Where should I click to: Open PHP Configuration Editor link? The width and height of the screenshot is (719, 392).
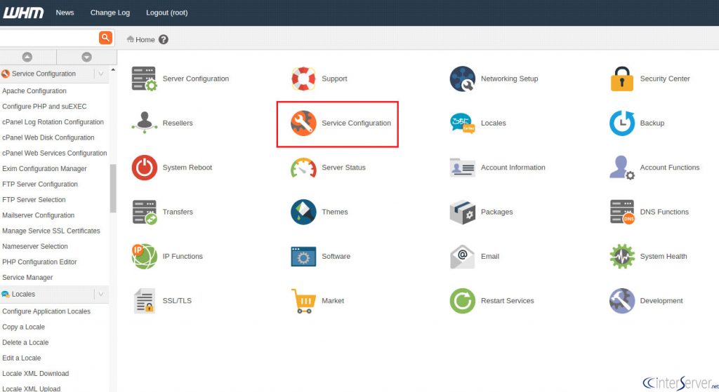click(39, 262)
